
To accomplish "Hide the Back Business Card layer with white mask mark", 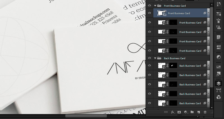I will [x=150, y=65].
